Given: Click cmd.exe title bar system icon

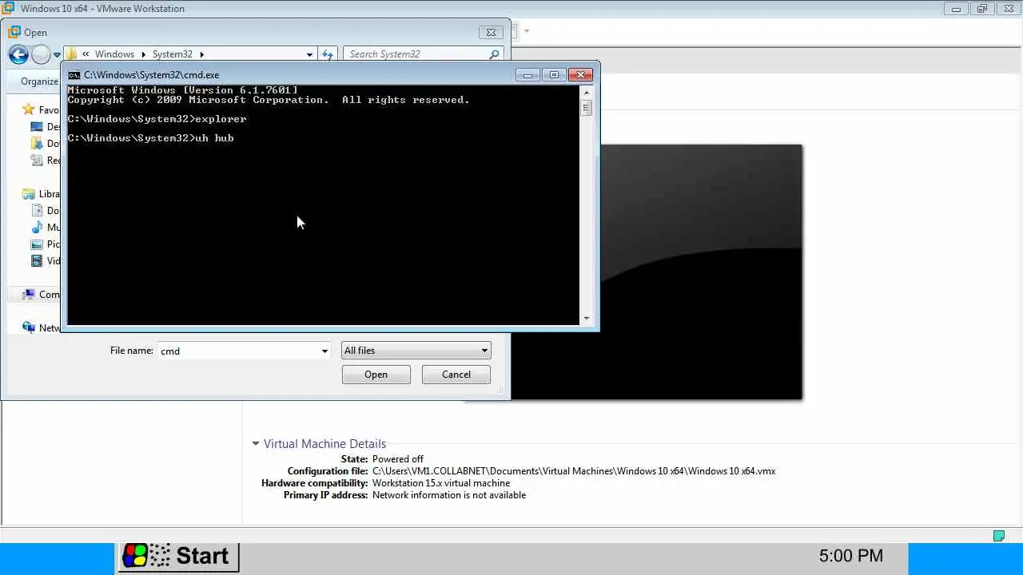Looking at the screenshot, I should pos(74,75).
